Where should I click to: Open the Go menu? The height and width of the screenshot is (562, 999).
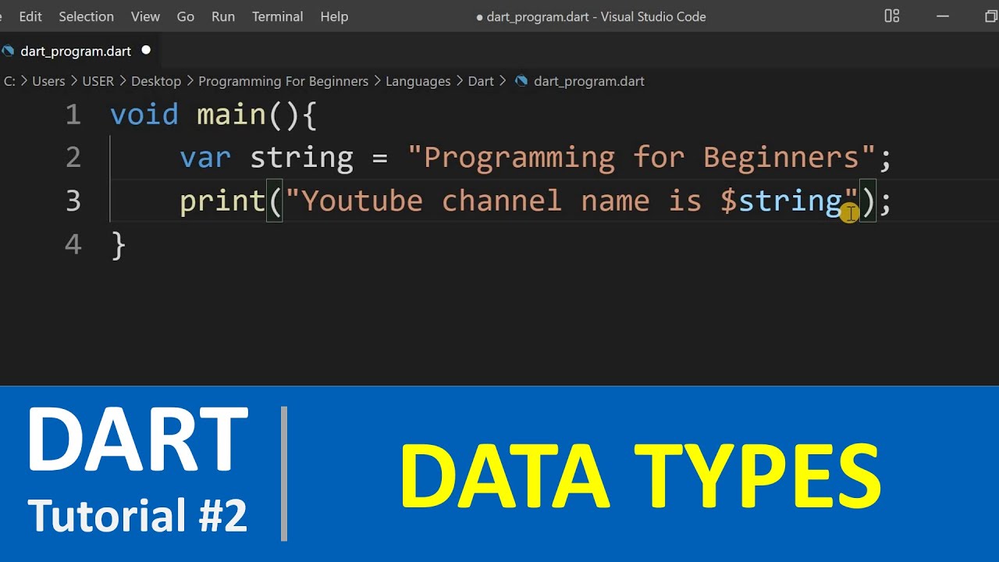coord(186,16)
